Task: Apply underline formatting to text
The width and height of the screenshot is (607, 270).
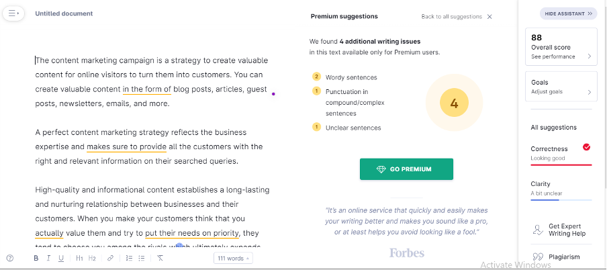Action: coord(61,258)
